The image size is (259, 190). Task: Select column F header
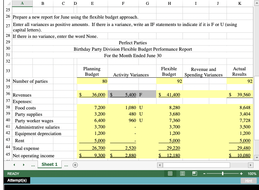coord(123,3)
